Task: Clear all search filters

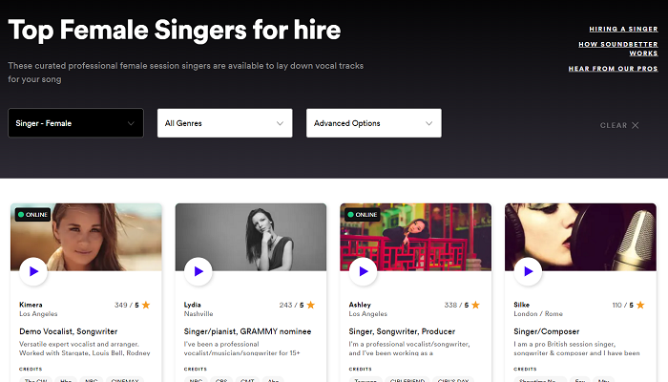Action: coord(614,125)
